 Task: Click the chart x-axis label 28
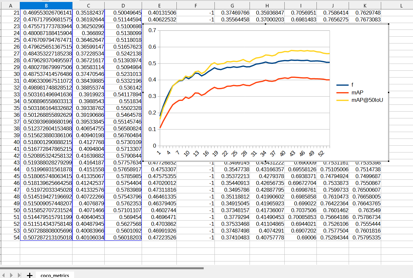[x=244, y=154]
